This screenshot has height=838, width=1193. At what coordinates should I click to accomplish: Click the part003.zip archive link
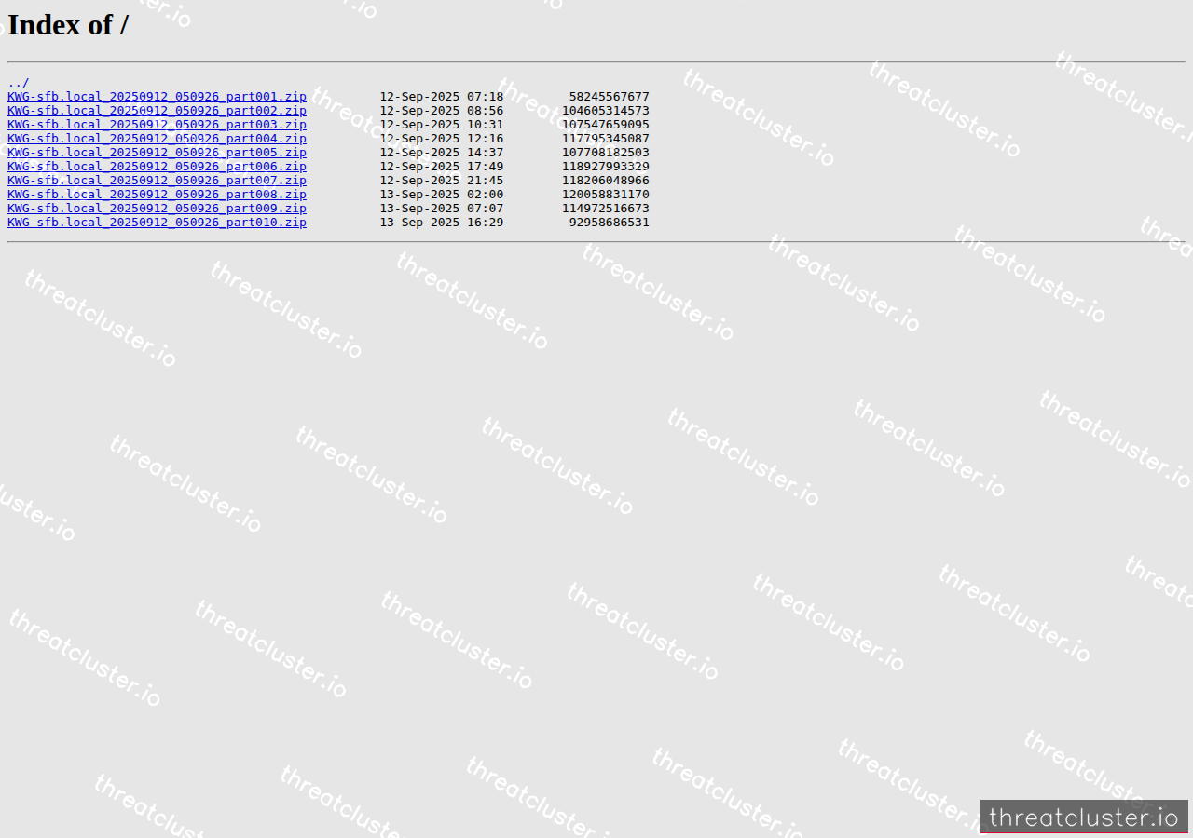(x=157, y=125)
